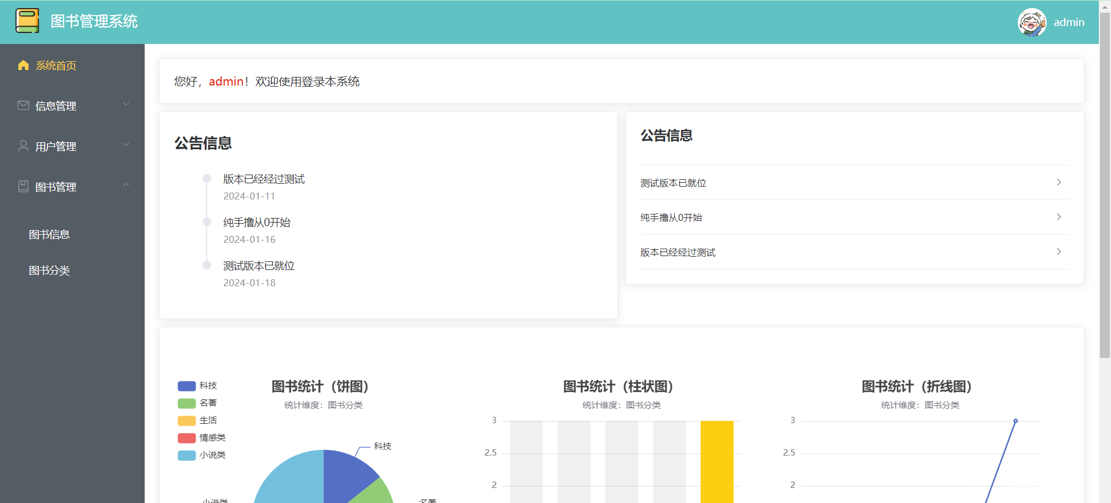Open the 信息管理 sidebar menu
The width and height of the screenshot is (1111, 503).
(x=72, y=106)
